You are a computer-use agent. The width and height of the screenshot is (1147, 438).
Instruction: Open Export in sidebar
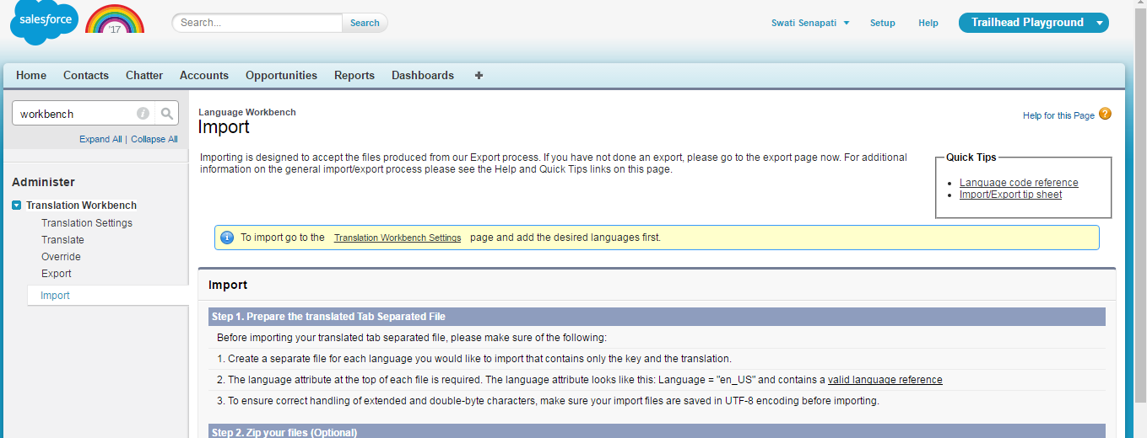(x=57, y=274)
